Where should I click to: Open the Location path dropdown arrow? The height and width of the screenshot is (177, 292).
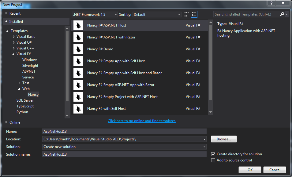tap(204, 139)
